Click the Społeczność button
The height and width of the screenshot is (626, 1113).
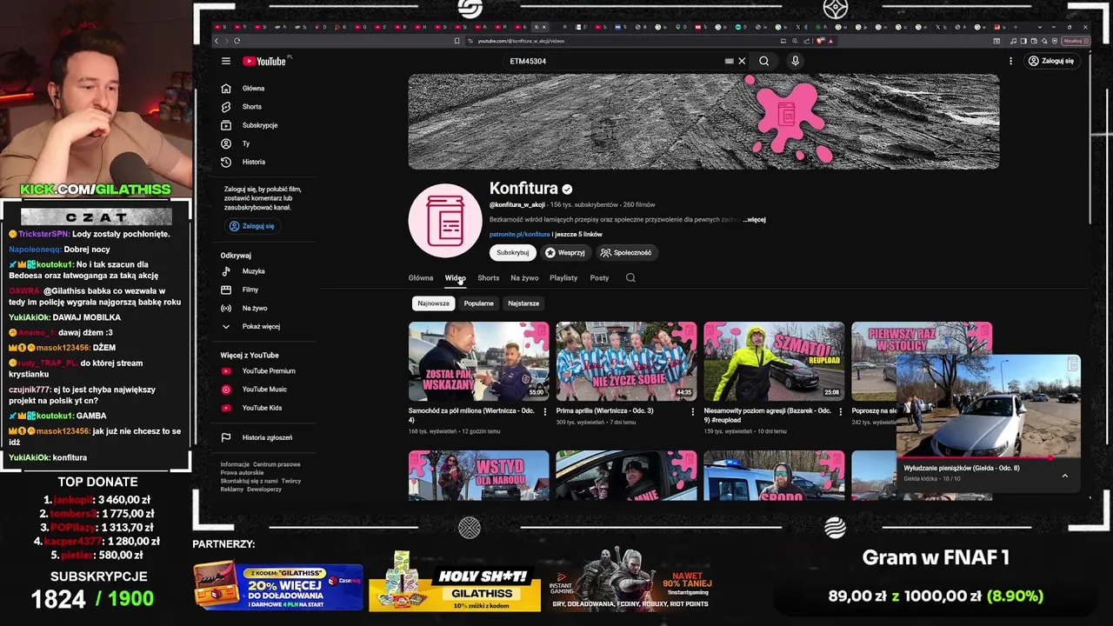click(x=625, y=253)
